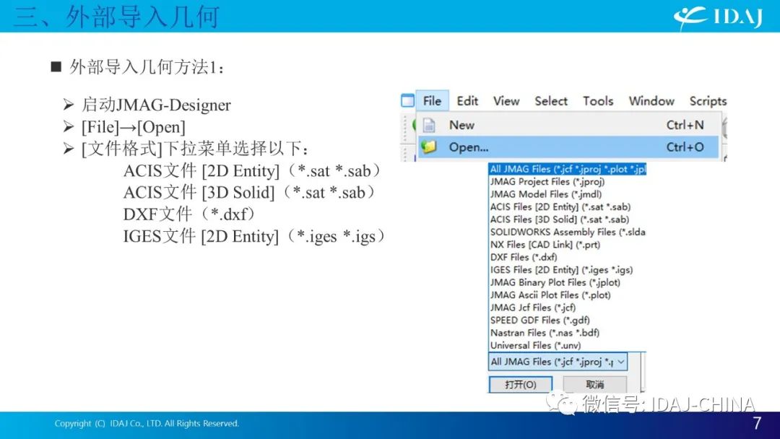
Task: Choose New from the File menu
Action: coord(568,125)
